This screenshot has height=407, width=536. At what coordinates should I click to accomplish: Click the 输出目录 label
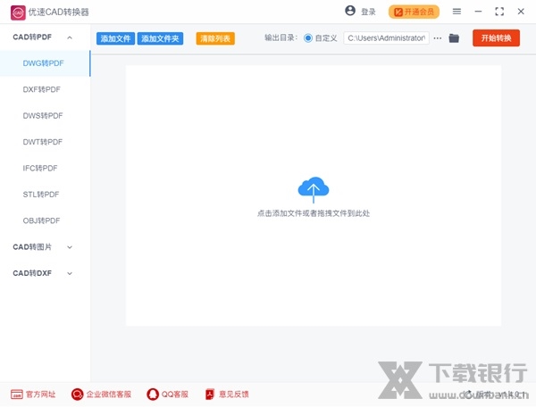(x=281, y=37)
